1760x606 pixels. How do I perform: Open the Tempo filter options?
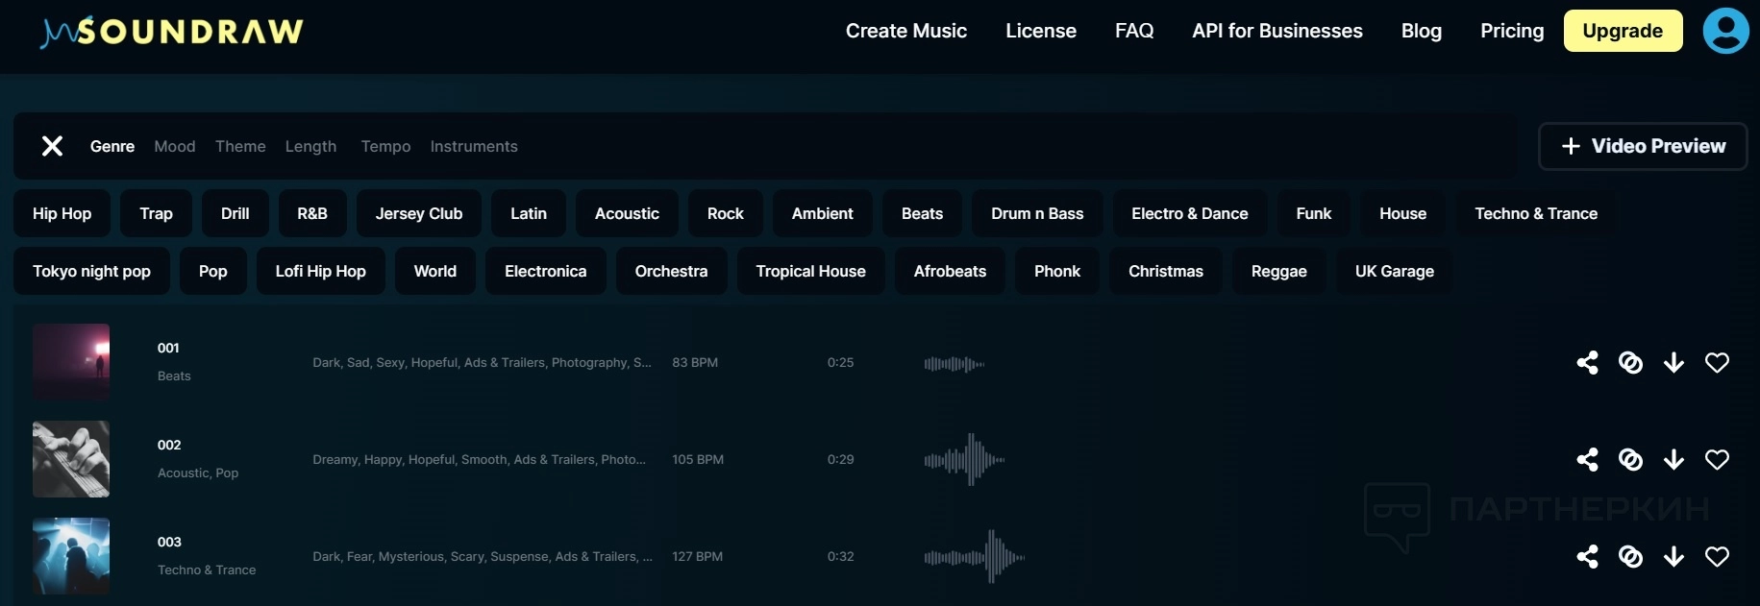click(x=385, y=146)
